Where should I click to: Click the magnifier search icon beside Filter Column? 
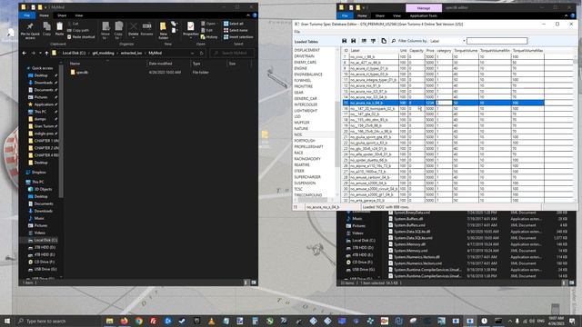pos(394,41)
